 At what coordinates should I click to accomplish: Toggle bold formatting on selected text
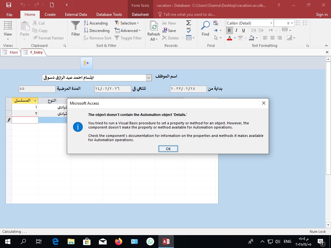pos(229,30)
